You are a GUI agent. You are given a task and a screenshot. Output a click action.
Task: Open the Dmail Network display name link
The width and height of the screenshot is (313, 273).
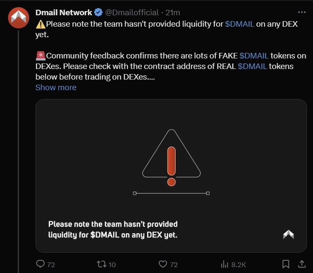(x=63, y=12)
